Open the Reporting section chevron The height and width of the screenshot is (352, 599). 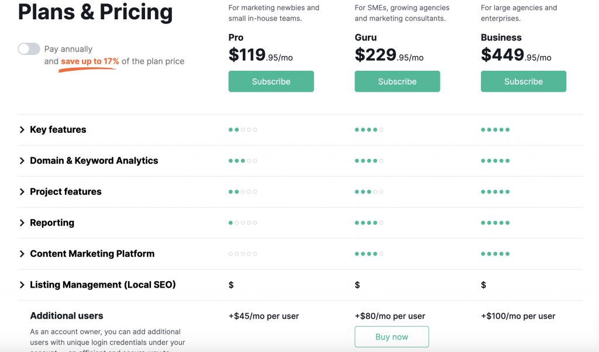click(22, 223)
